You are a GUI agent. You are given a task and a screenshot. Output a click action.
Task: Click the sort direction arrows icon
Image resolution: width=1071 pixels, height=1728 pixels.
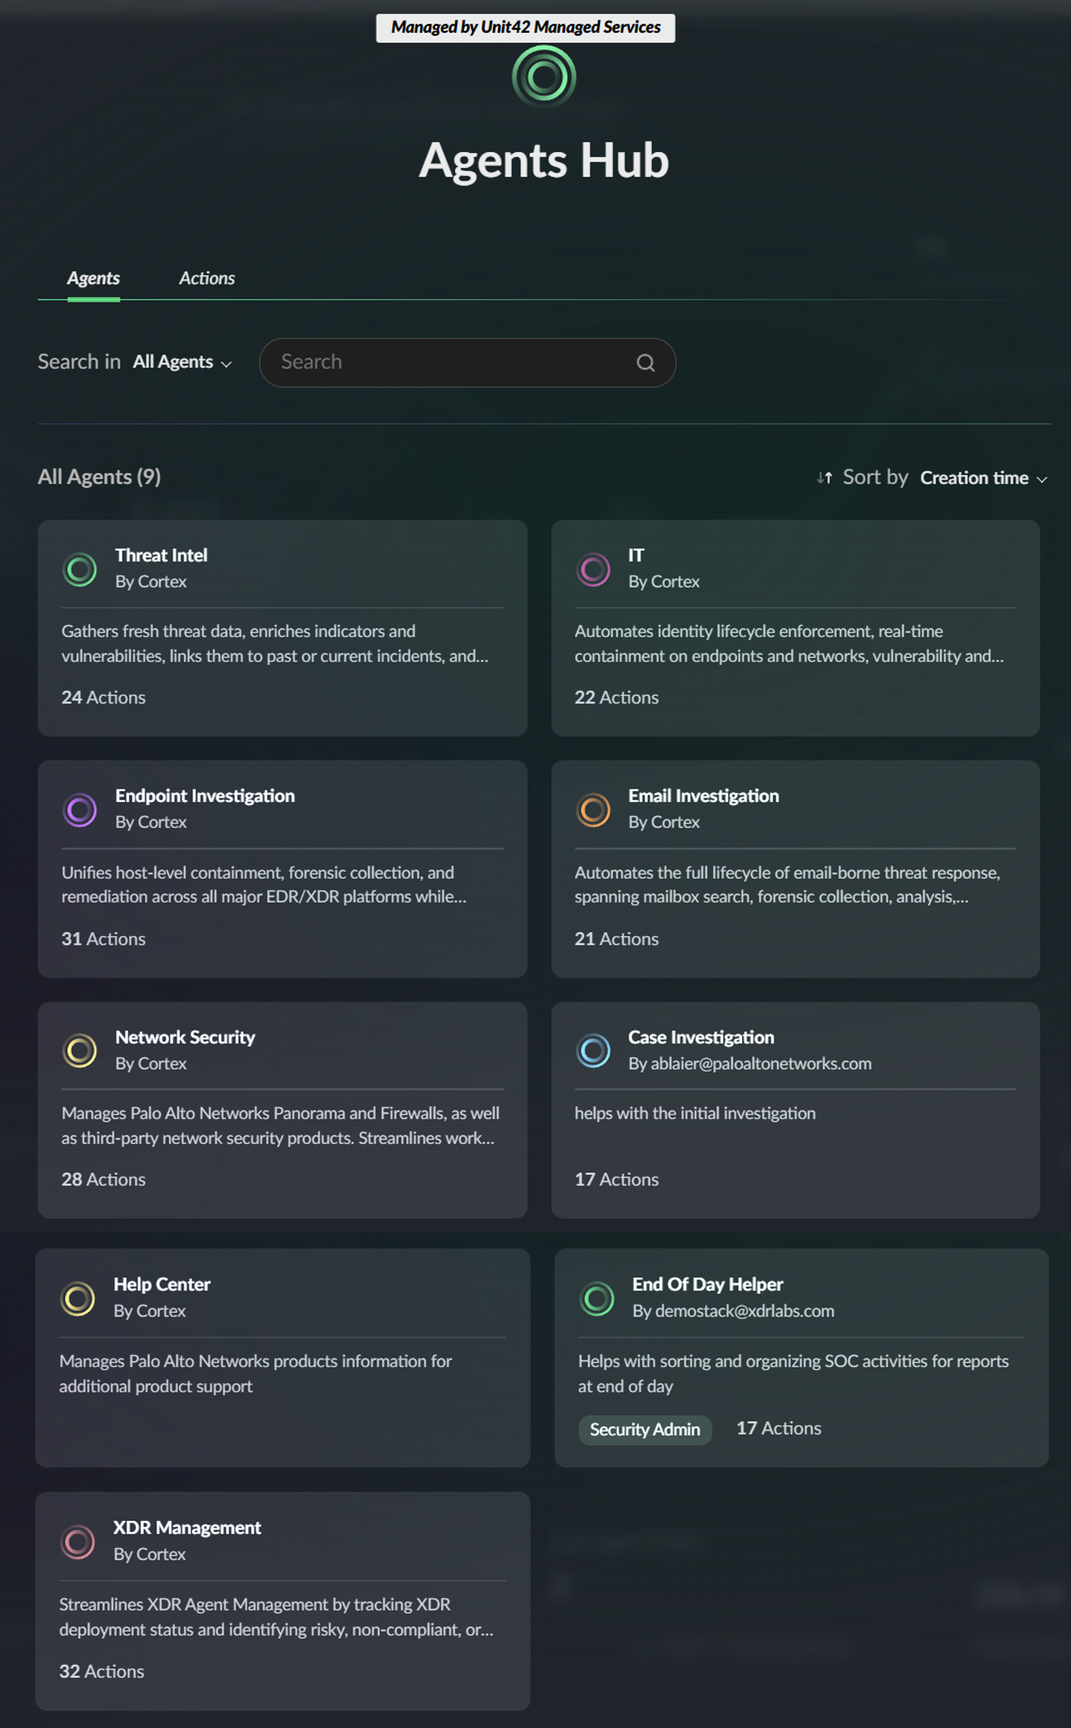tap(824, 478)
